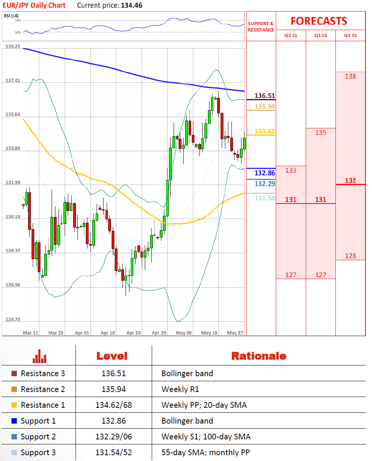Click the 'May 27' date axis label

(235, 333)
